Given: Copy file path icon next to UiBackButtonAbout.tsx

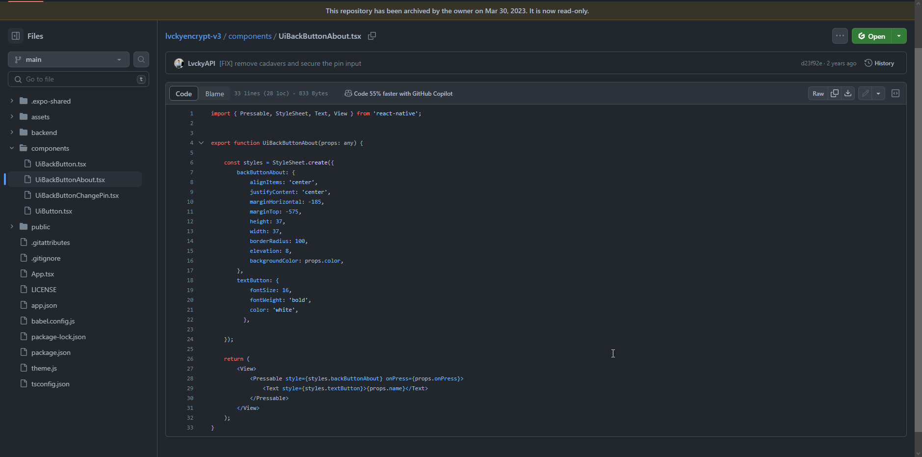Looking at the screenshot, I should [x=372, y=36].
